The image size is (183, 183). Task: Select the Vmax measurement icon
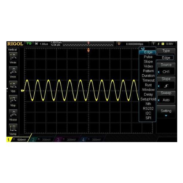pos(13,56)
